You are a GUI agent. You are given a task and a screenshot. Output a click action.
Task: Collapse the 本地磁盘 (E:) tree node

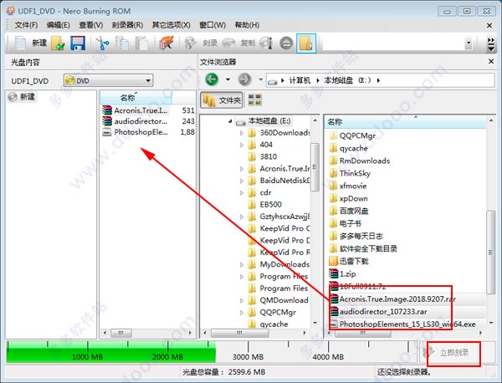(230, 121)
